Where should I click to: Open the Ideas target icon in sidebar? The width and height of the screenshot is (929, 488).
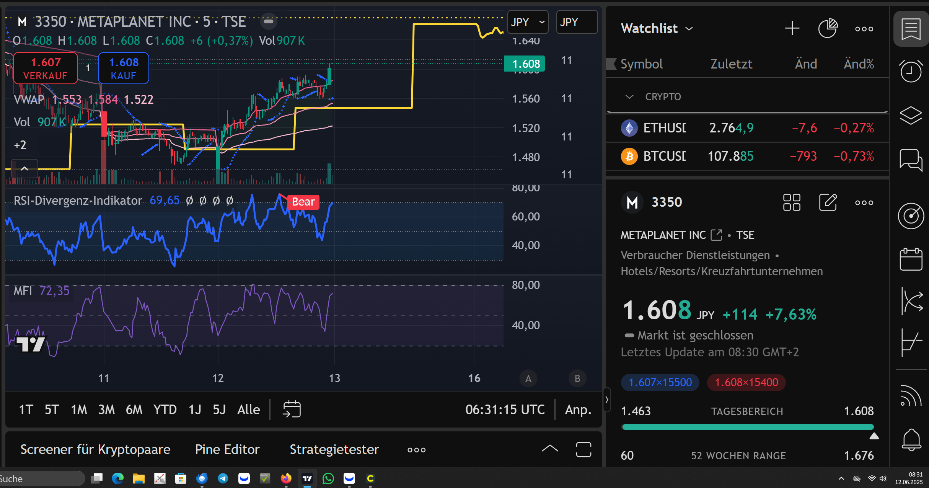pos(911,216)
